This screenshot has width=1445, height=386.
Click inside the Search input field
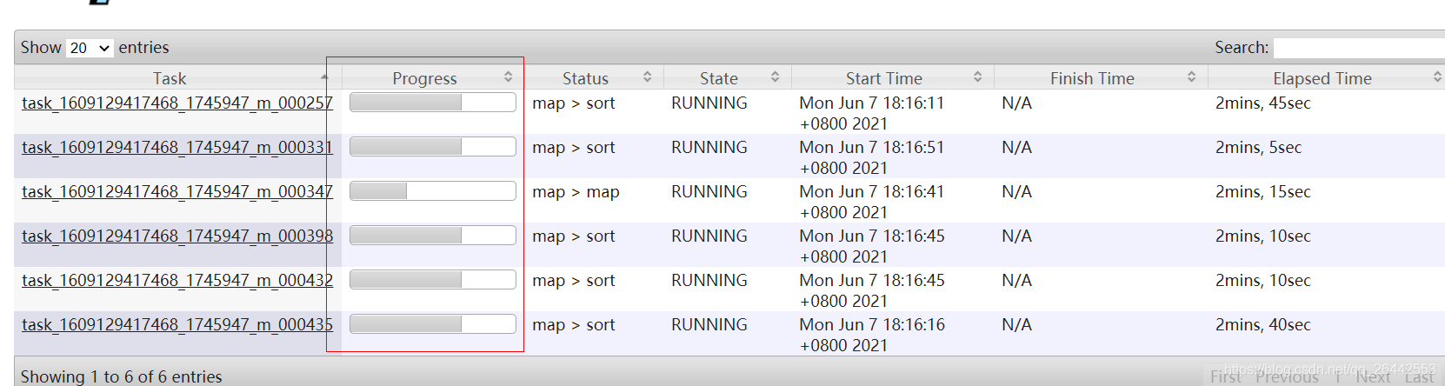click(x=1358, y=48)
